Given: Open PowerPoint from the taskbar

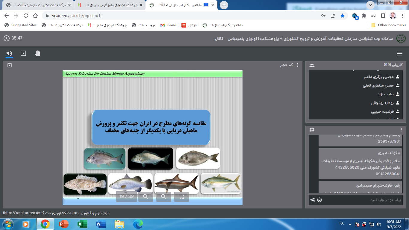Looking at the screenshot, I should click(x=63, y=224).
